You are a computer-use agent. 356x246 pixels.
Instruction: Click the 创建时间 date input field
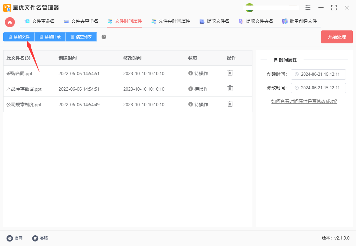(318, 74)
